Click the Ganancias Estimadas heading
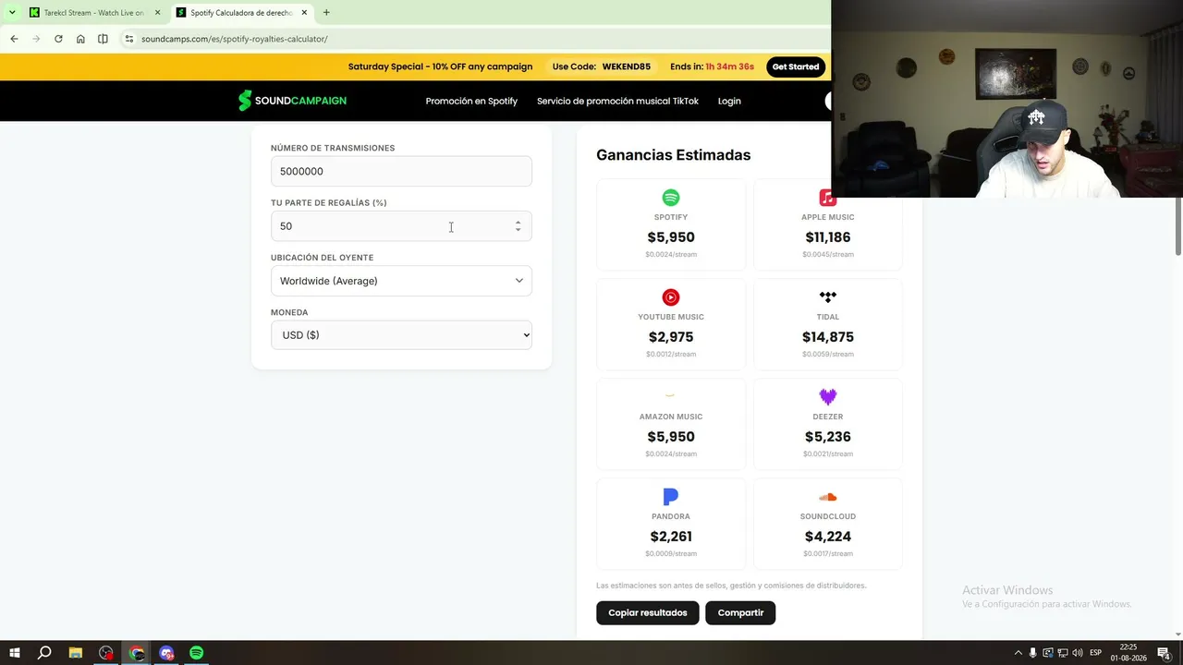 click(674, 155)
